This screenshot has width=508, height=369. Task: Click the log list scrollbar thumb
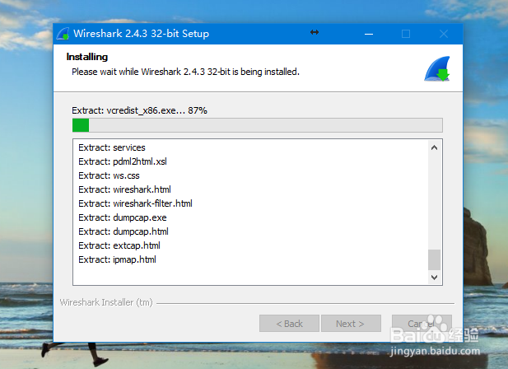(434, 259)
